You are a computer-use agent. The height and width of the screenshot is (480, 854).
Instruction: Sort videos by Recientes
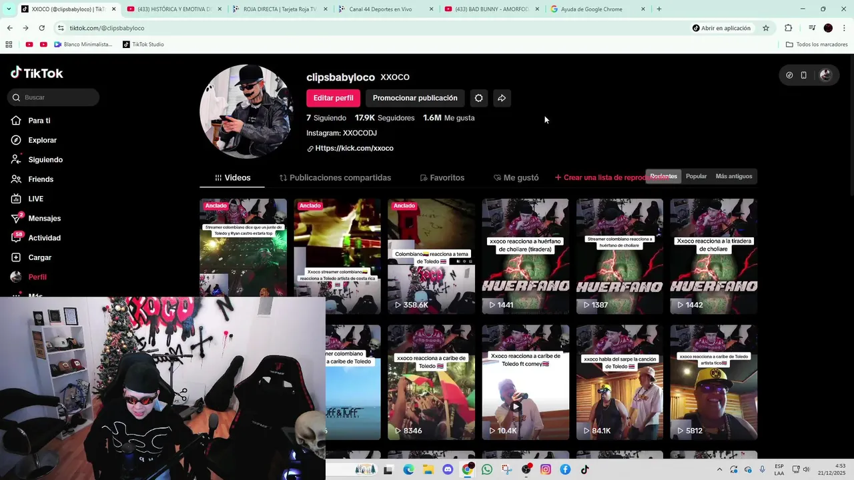tap(663, 177)
